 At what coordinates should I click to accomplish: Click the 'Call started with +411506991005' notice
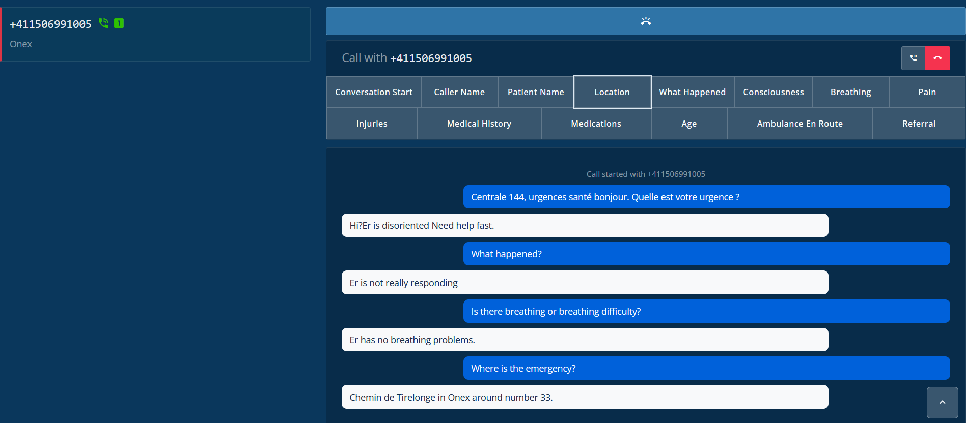646,174
